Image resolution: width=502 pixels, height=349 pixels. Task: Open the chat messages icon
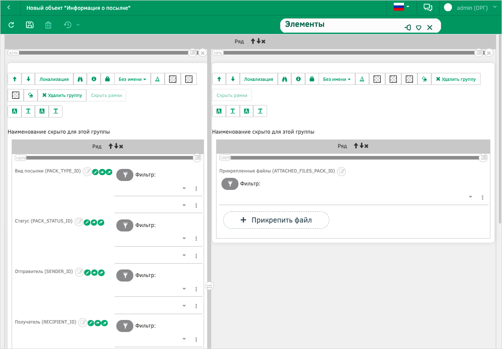[x=428, y=7]
